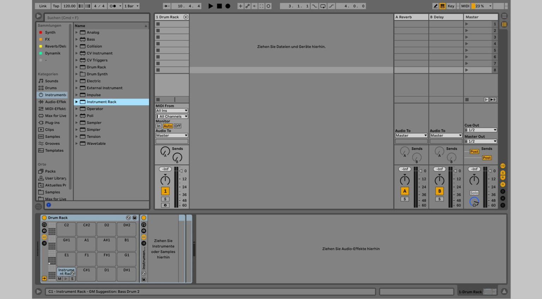The image size is (542, 299).
Task: Enable Solo on the Master track
Action: click(474, 193)
